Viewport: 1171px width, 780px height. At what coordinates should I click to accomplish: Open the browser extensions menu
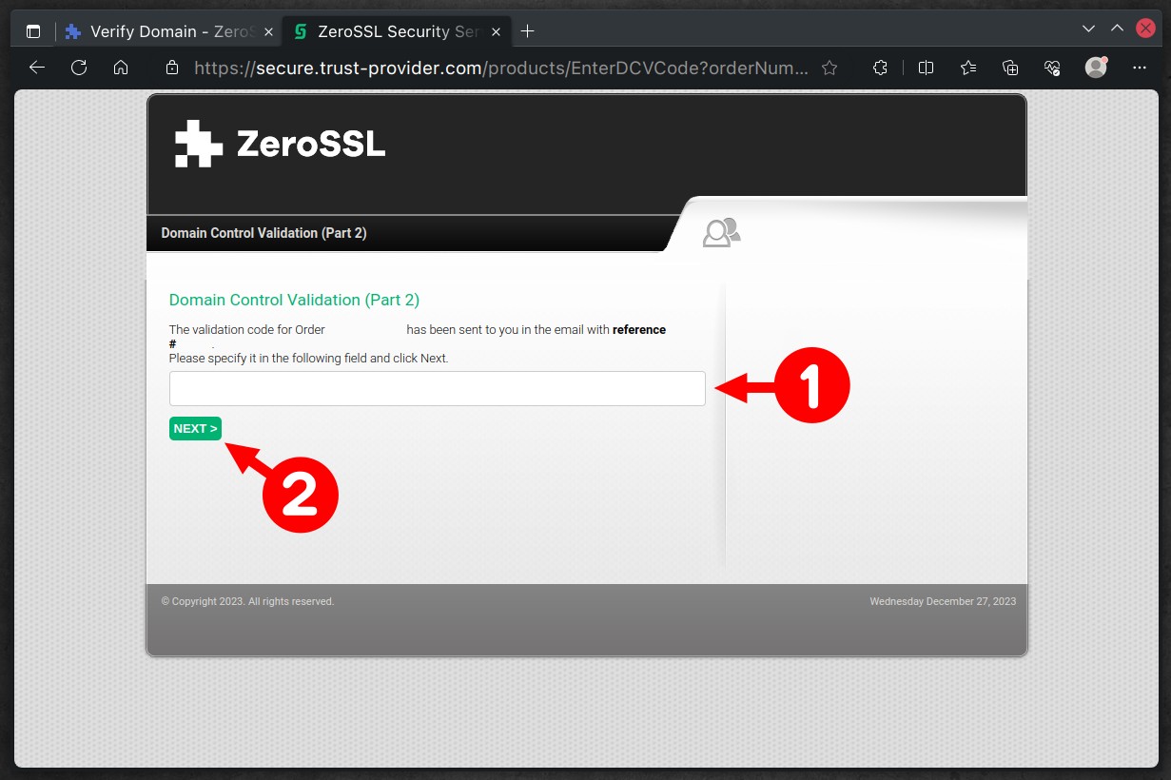point(880,68)
